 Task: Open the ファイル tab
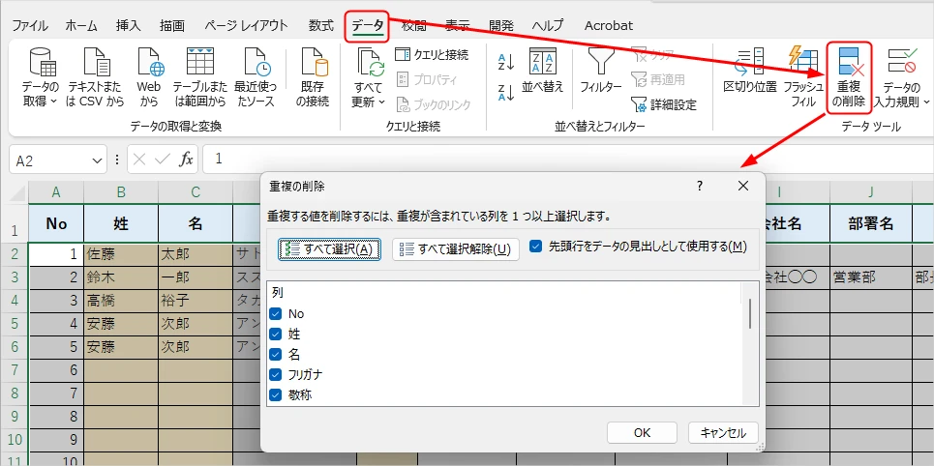[x=30, y=25]
